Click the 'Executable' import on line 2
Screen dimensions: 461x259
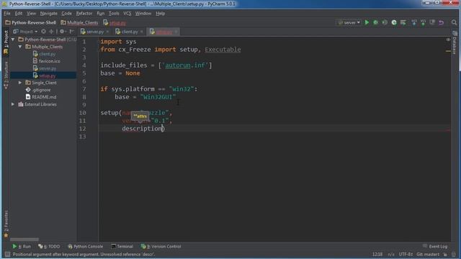coord(223,50)
